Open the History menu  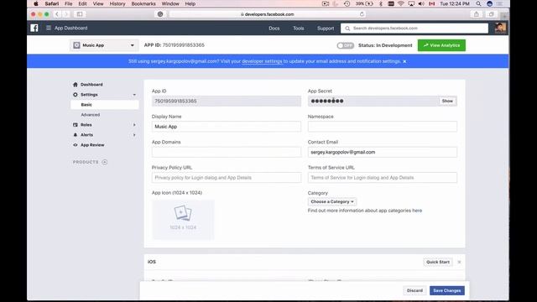tap(117, 3)
